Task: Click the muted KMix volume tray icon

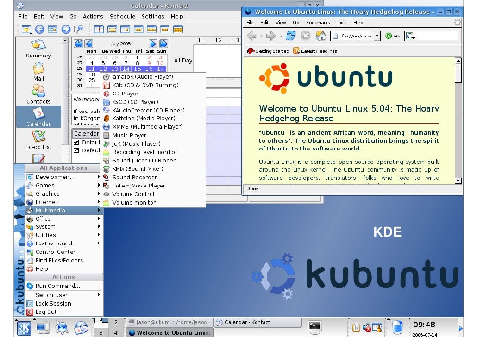Action: [x=367, y=328]
